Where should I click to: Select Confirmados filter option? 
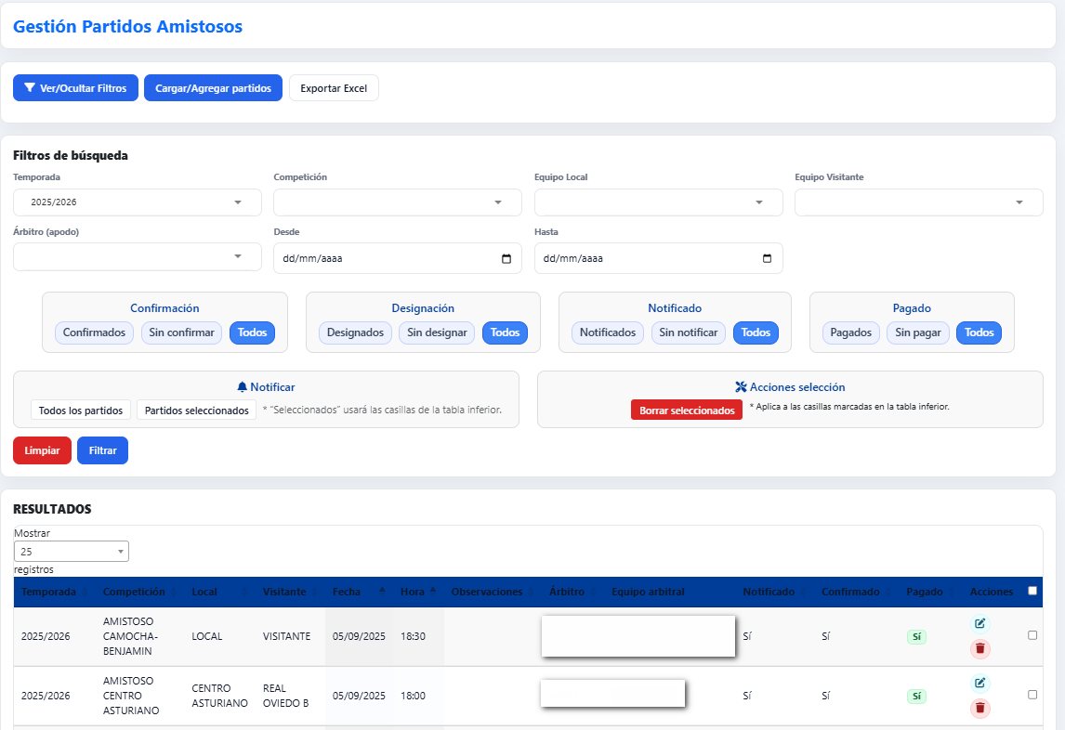pos(94,332)
